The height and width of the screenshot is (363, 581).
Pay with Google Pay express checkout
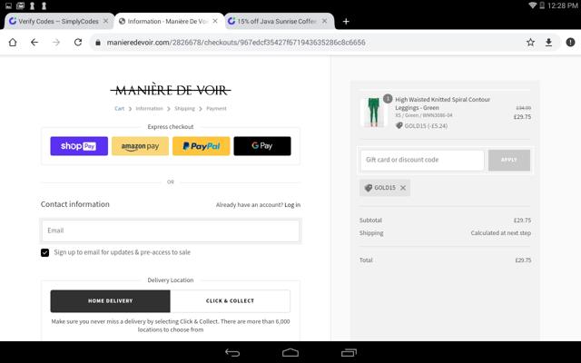coord(262,146)
